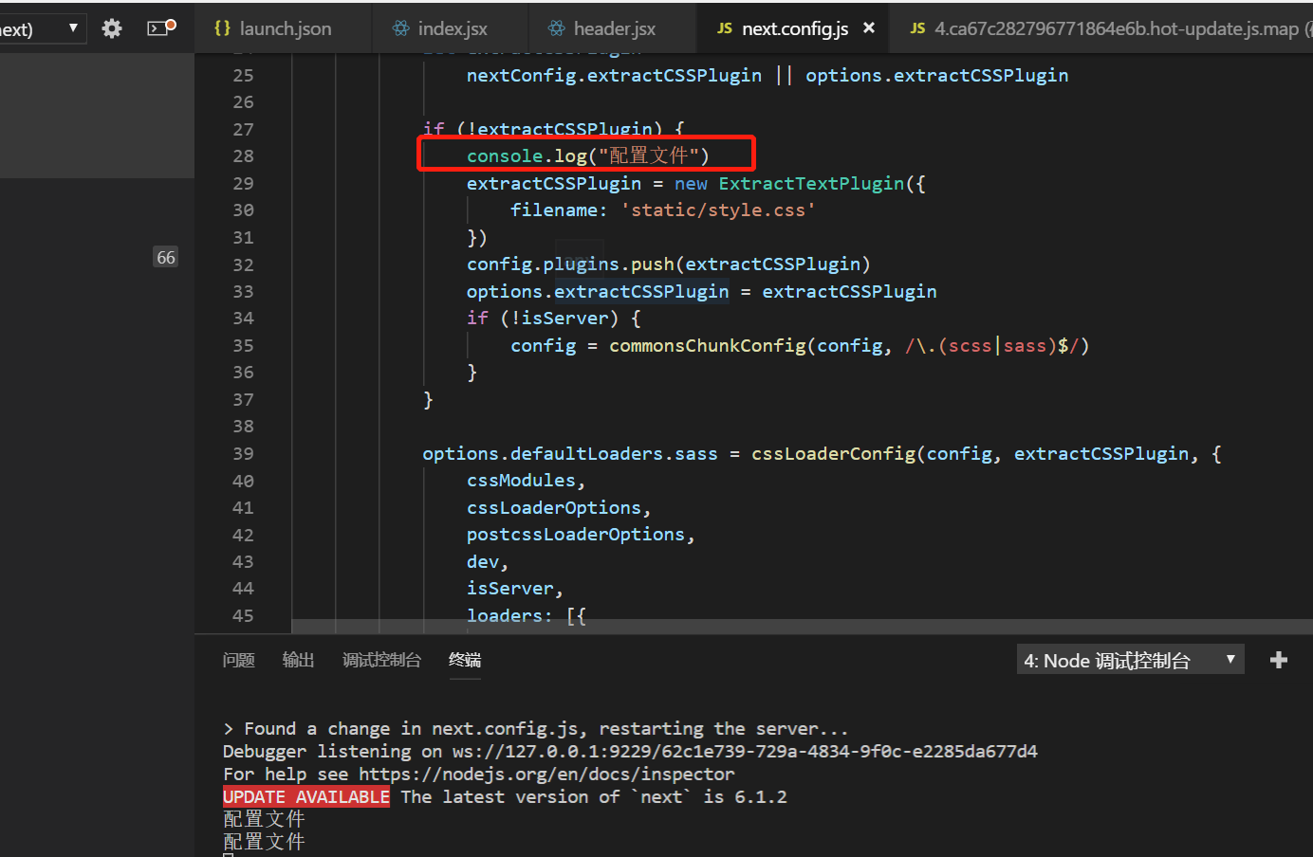The width and height of the screenshot is (1313, 857).
Task: Switch to the 终端 panel tab
Action: pos(464,659)
